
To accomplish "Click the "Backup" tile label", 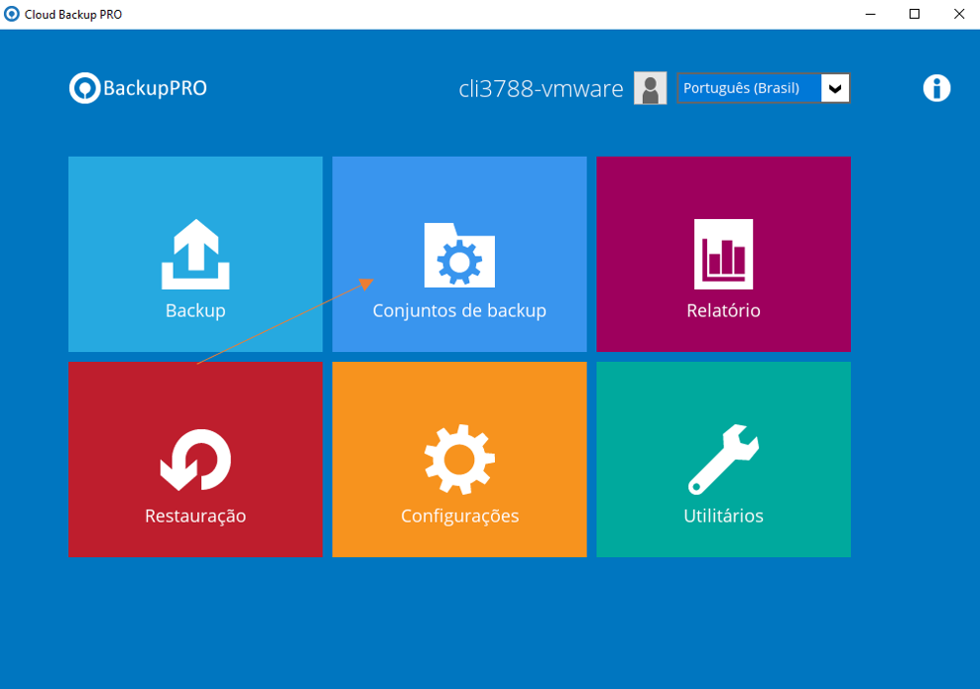I will click(195, 310).
